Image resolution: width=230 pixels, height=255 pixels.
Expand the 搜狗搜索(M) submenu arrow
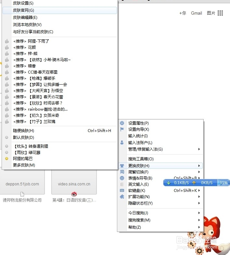pyautogui.click(x=199, y=220)
